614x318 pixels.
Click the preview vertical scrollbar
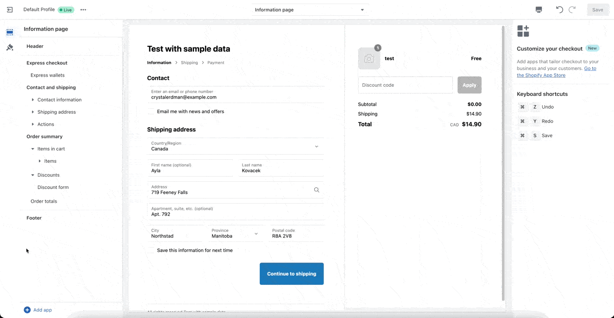click(503, 163)
